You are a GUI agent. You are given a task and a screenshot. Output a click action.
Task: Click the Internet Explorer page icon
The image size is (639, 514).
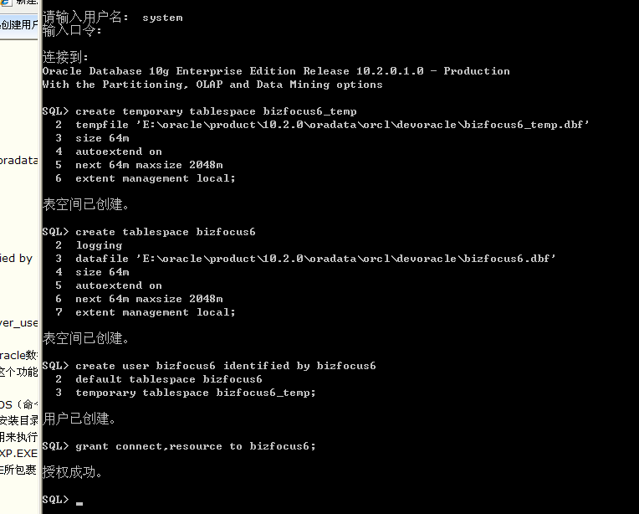pyautogui.click(x=7, y=3)
